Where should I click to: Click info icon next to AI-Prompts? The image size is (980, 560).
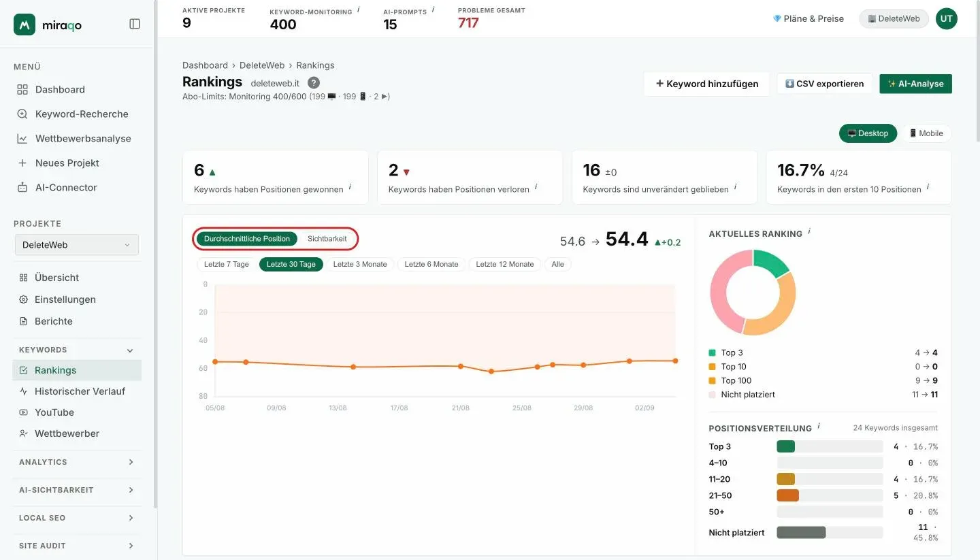click(x=434, y=10)
